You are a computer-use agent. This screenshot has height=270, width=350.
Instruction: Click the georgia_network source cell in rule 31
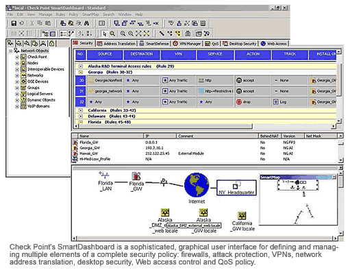105,91
